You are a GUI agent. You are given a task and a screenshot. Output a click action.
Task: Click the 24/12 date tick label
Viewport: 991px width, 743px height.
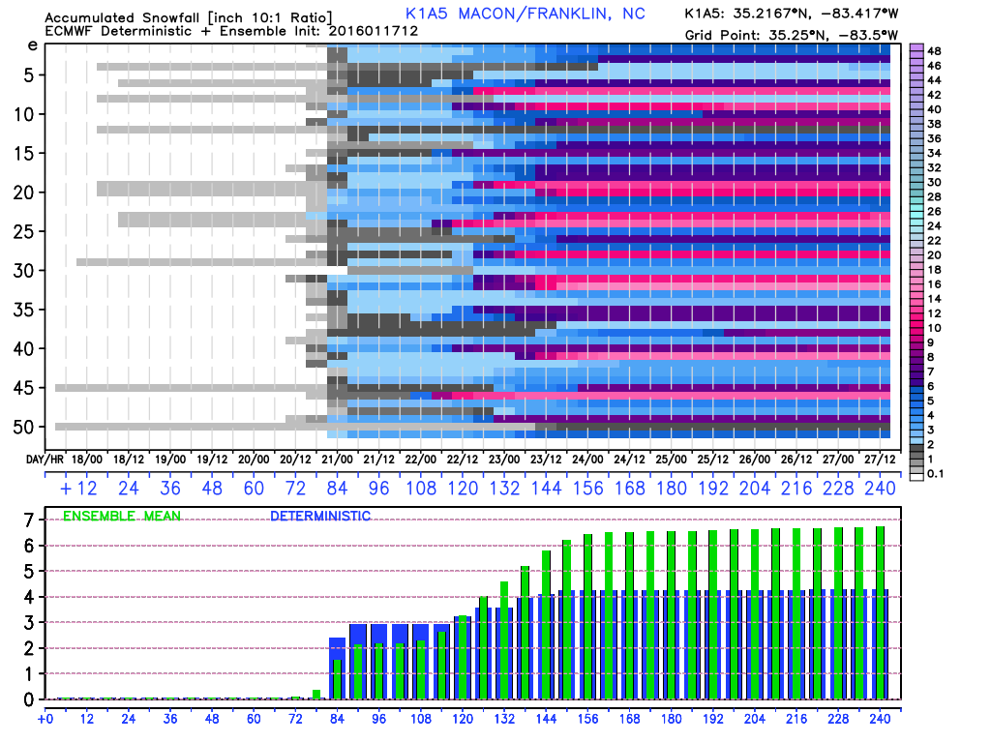coord(629,460)
